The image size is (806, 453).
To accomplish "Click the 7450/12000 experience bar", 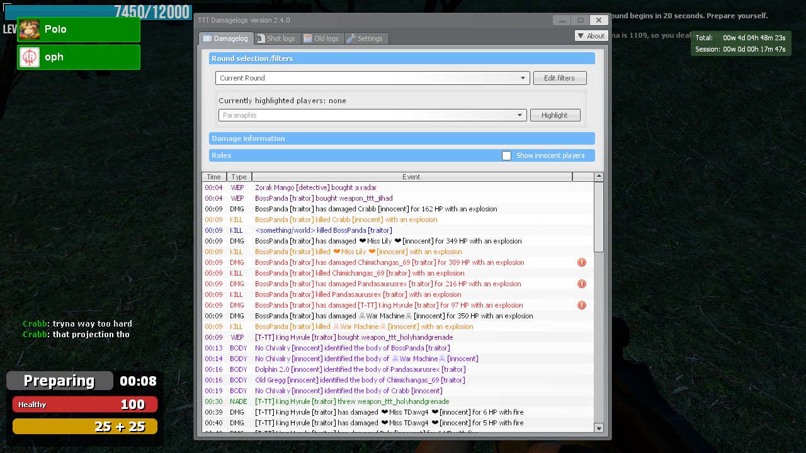I will coord(98,12).
